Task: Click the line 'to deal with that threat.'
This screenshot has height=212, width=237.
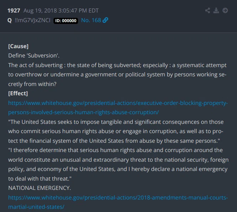Action: (x=40, y=178)
